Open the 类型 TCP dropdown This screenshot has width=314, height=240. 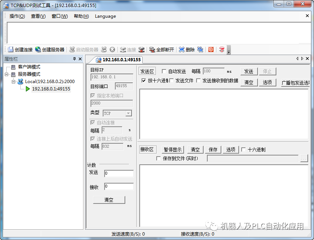pyautogui.click(x=129, y=113)
